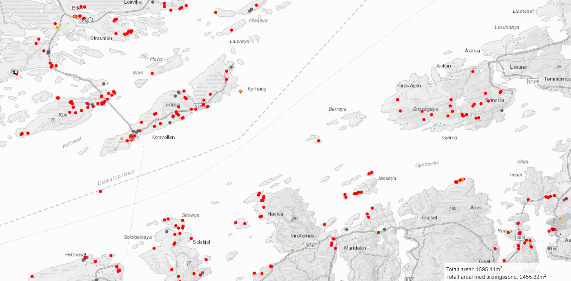Select the magenta marker at Korsvollen
Screen dimensions: 571x281
coord(132,139)
